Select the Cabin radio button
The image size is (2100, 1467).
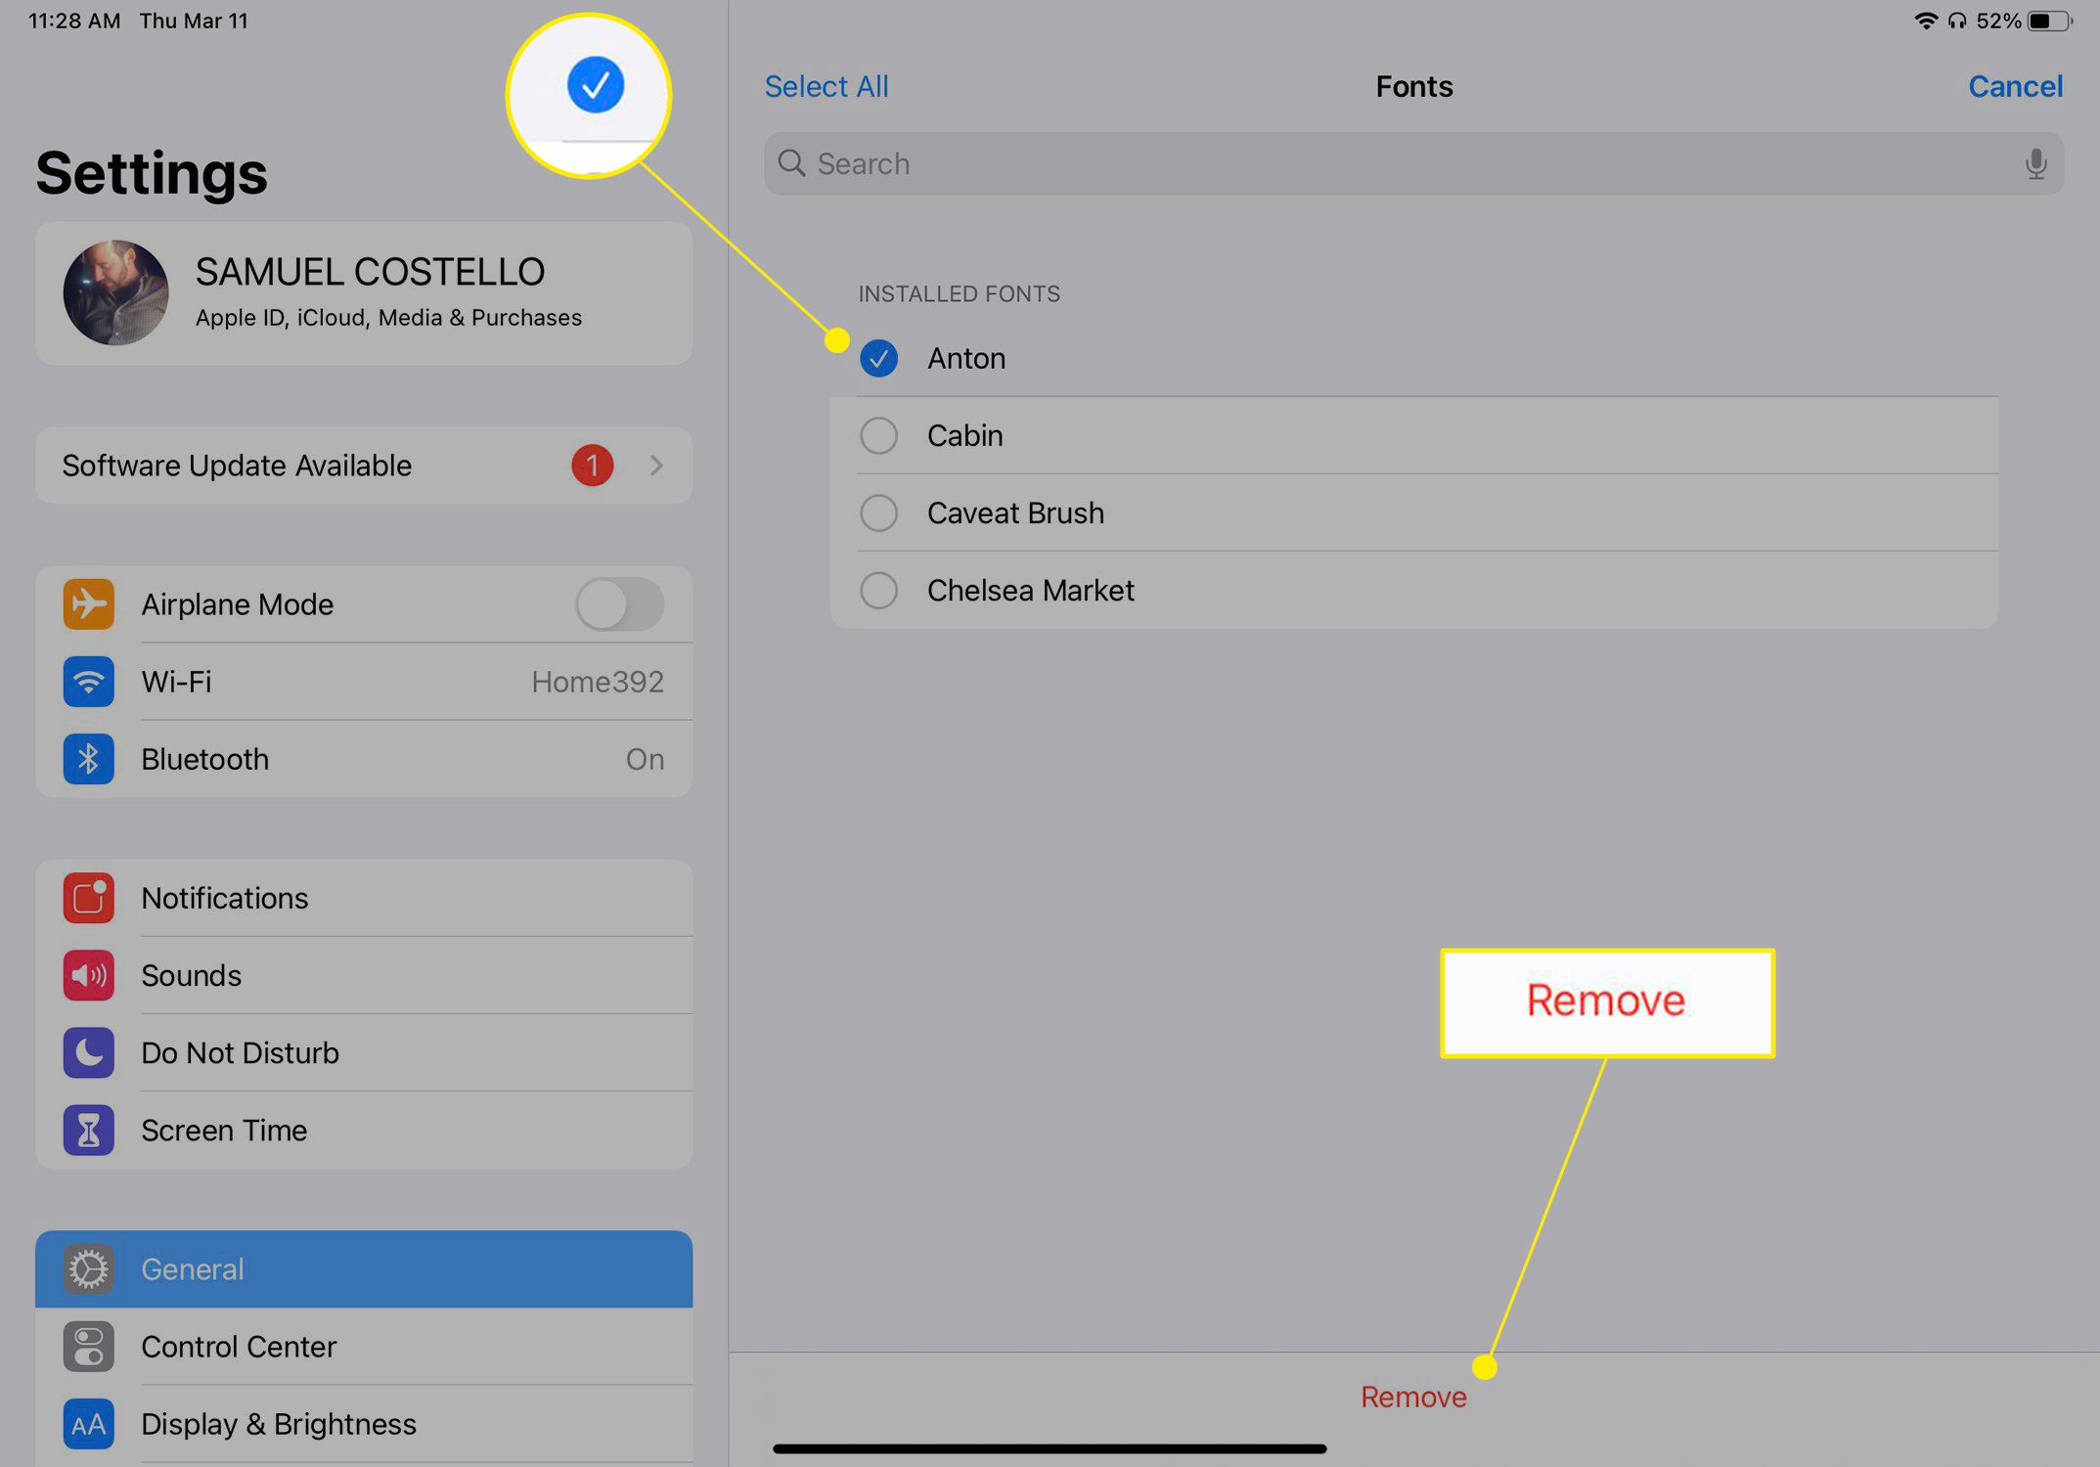click(x=881, y=434)
